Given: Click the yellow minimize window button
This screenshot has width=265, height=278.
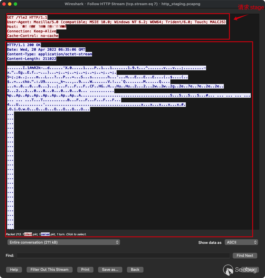Looking at the screenshot, I should [x=10, y=4].
